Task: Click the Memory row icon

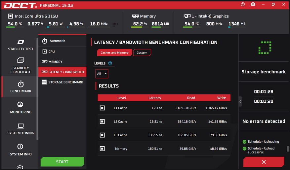Action: [x=102, y=149]
